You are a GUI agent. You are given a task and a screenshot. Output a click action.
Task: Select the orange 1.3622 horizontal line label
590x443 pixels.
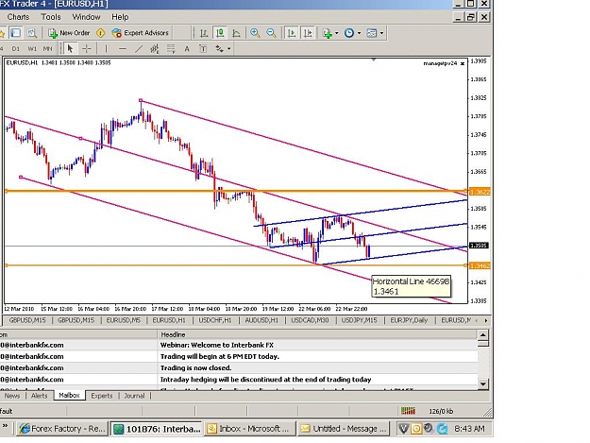[x=480, y=192]
